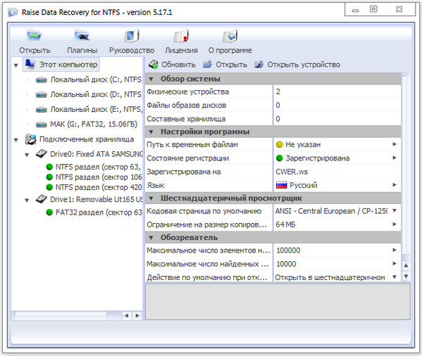Click the Обновить refresh icon

(154, 65)
